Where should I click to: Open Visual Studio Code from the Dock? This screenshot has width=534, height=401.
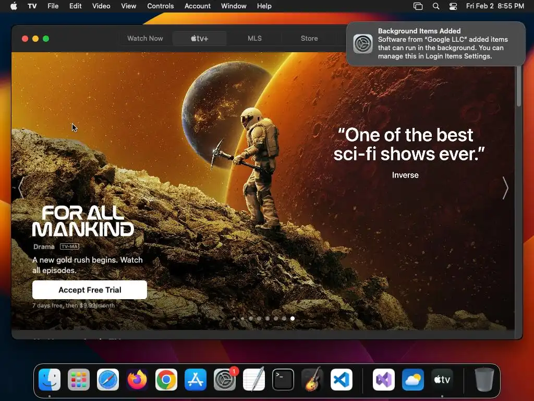(342, 380)
